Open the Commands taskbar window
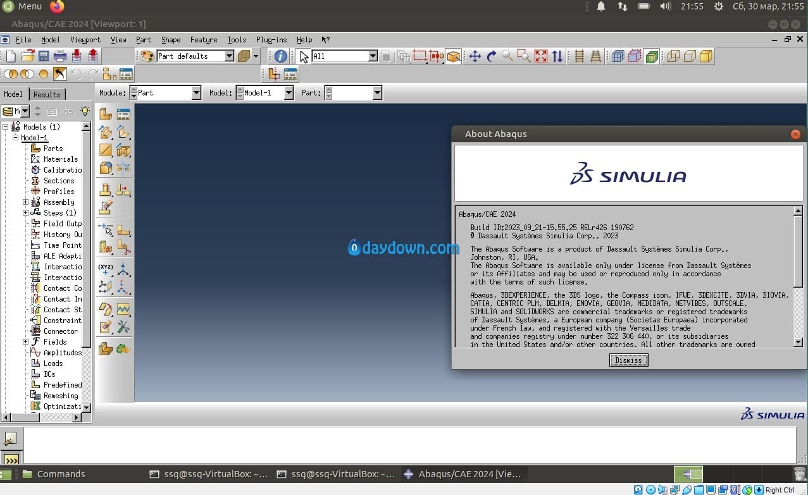Image resolution: width=808 pixels, height=495 pixels. 54,474
